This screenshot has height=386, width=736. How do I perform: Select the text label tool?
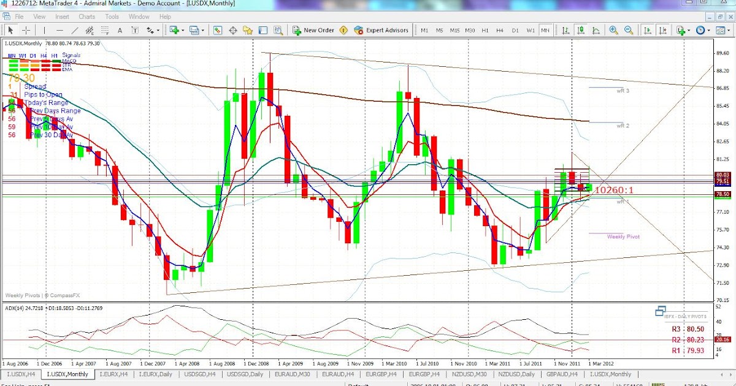click(x=135, y=30)
